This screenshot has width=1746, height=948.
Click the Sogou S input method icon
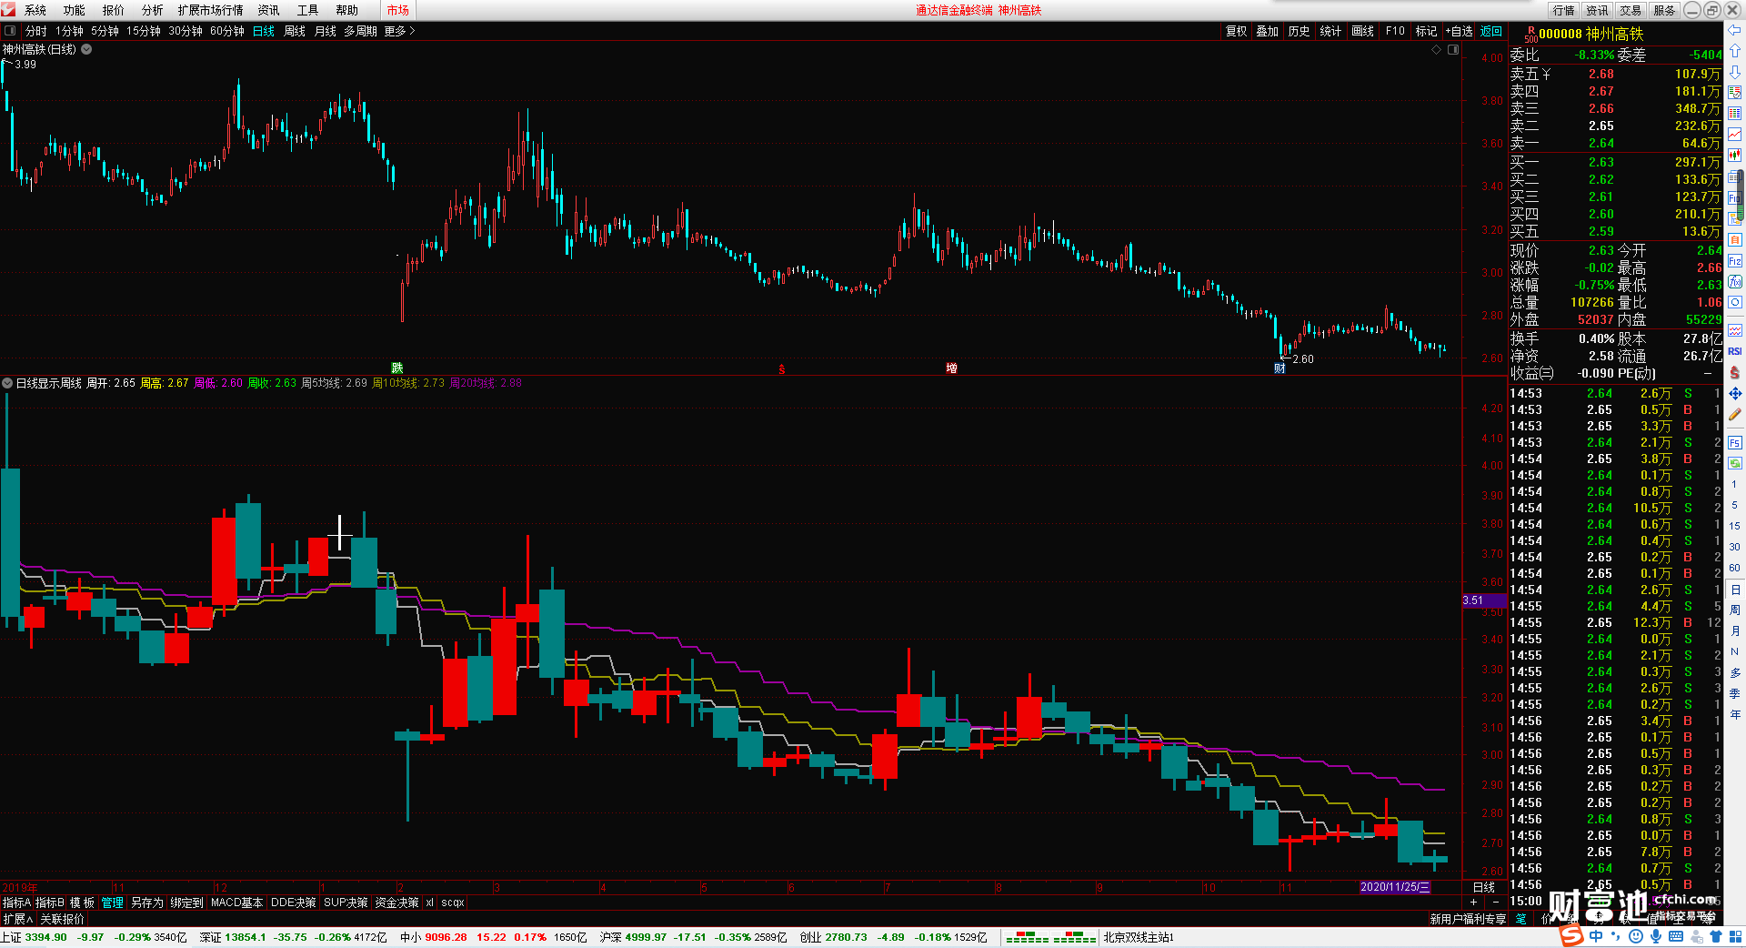pos(1571,936)
